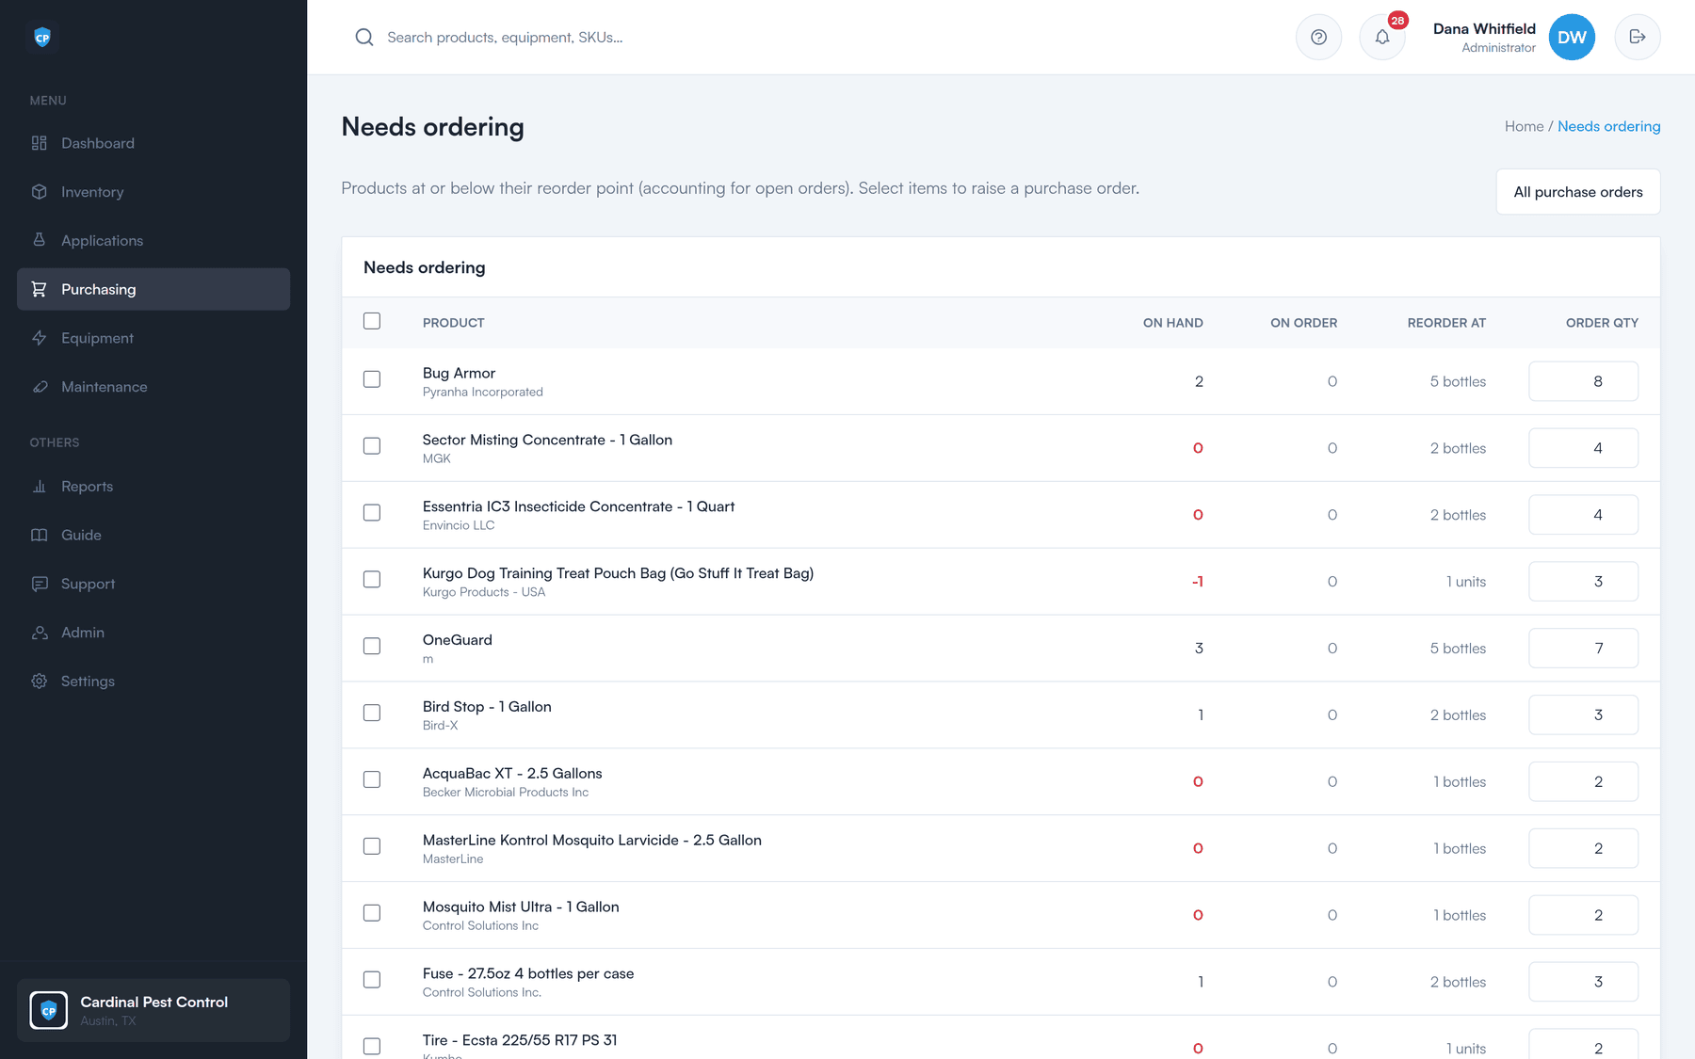Check the Kurgo Dog Training Treat Pouch checkbox
The width and height of the screenshot is (1695, 1059).
[x=372, y=580]
